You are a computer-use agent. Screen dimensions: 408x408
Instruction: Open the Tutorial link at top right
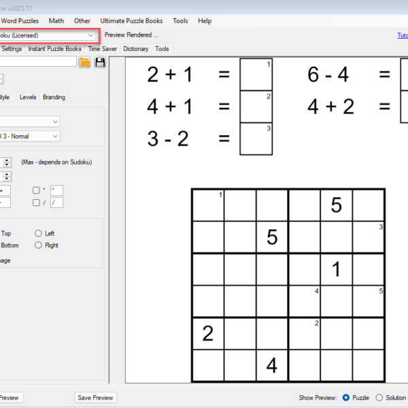(403, 35)
